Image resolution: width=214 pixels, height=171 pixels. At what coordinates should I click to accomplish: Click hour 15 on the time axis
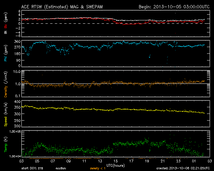115,161
